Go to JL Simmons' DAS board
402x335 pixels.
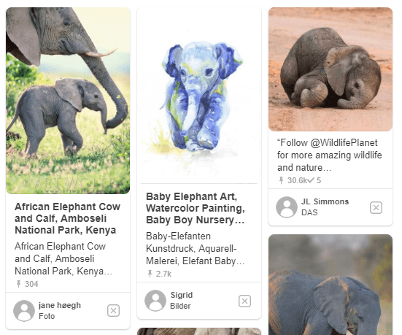pyautogui.click(x=309, y=212)
